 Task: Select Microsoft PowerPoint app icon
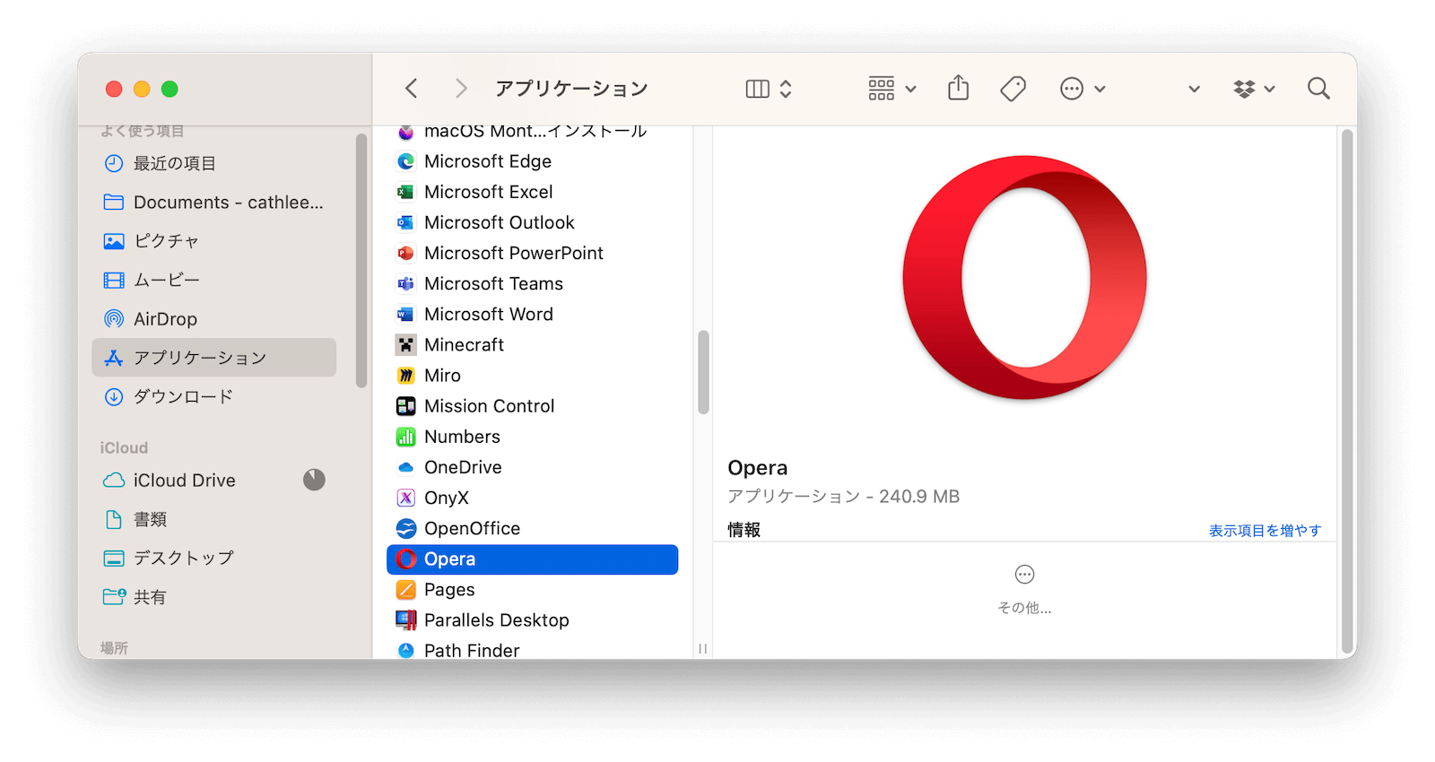coord(406,253)
